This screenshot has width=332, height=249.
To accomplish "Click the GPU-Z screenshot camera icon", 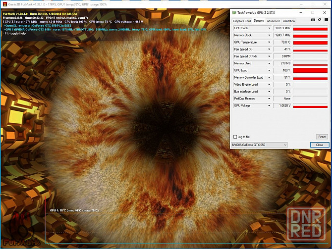I will pyautogui.click(x=312, y=20).
